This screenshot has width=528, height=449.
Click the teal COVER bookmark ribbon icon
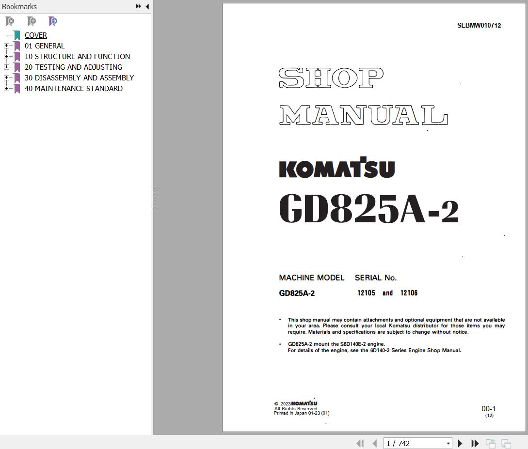click(x=17, y=35)
